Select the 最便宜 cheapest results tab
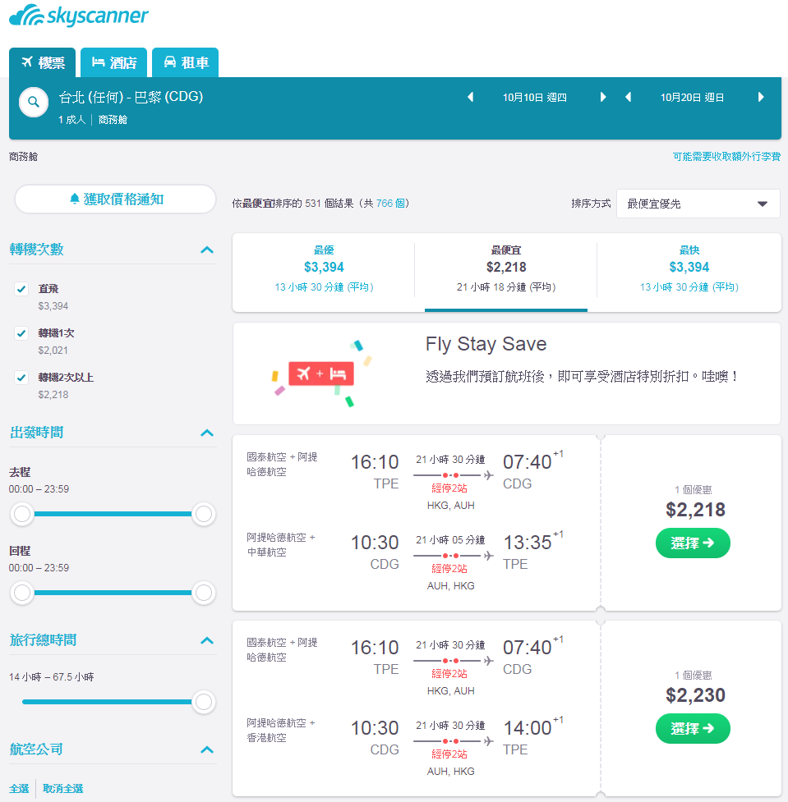This screenshot has height=802, width=788. [x=506, y=268]
